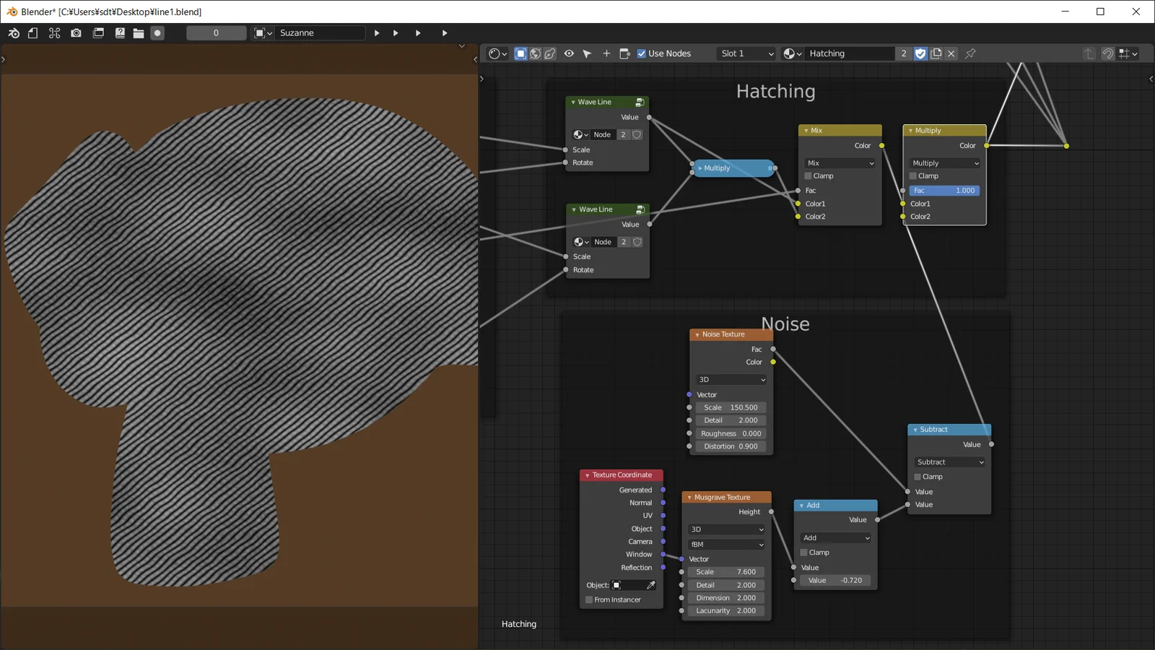Image resolution: width=1155 pixels, height=650 pixels.
Task: Change the Musgrave Texture fBM type dropdown
Action: [725, 544]
